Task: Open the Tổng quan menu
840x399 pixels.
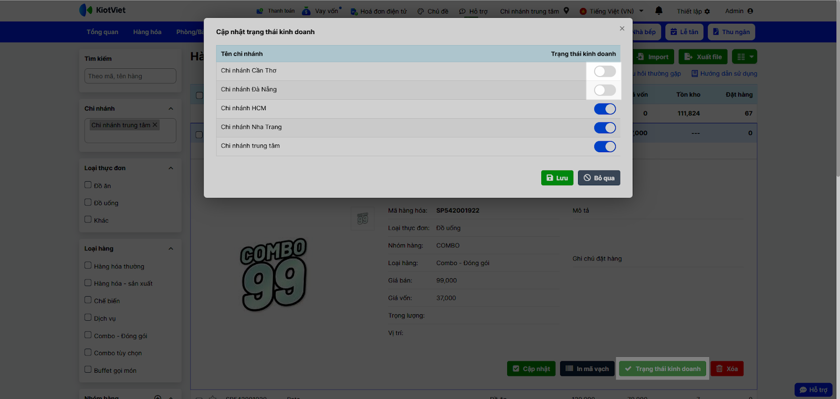Action: tap(102, 32)
